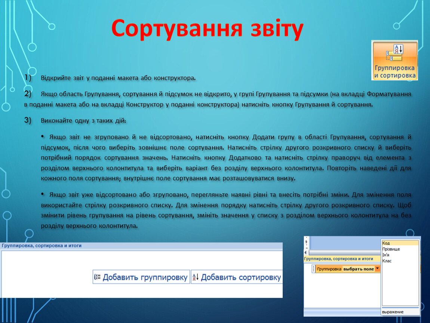The width and height of the screenshot is (430, 323).
Task: Choose Клас in the field list
Action: click(x=400, y=261)
